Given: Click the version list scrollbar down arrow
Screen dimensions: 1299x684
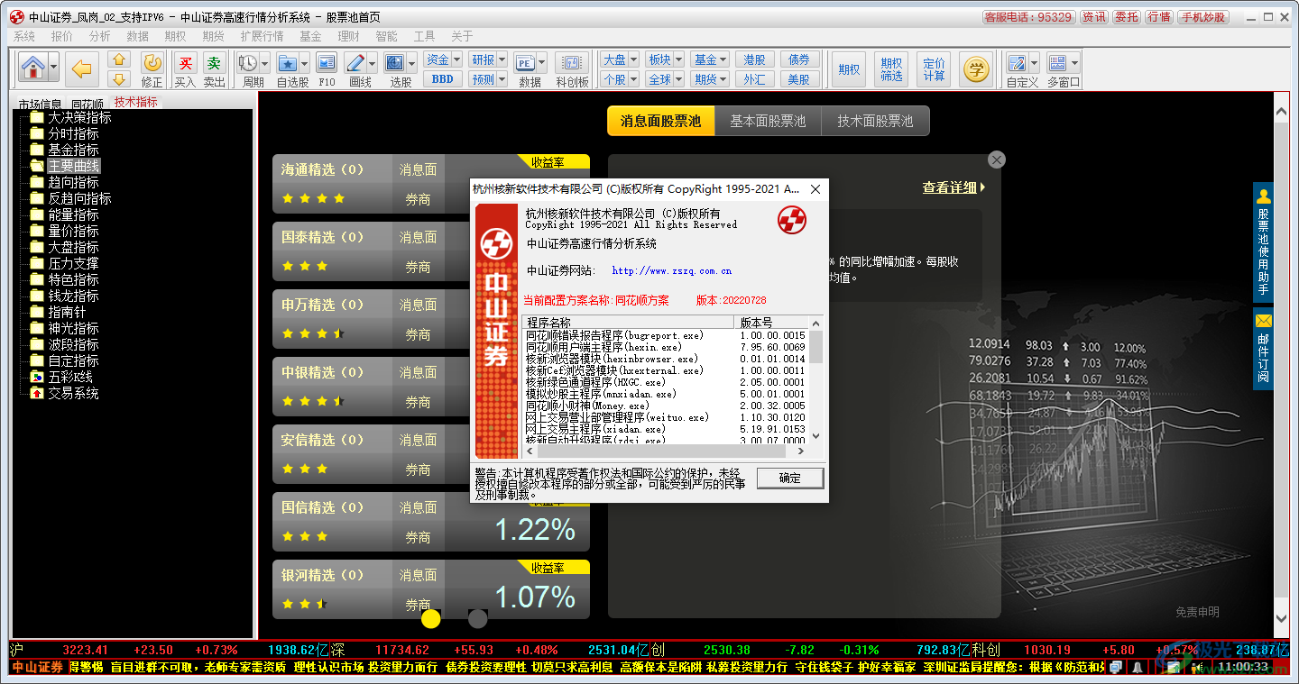Looking at the screenshot, I should pos(815,435).
